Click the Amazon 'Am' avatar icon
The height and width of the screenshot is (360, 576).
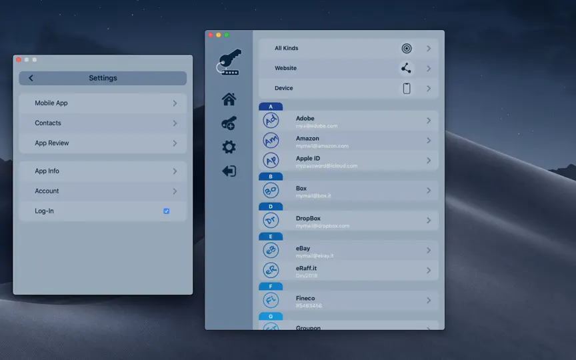point(271,140)
